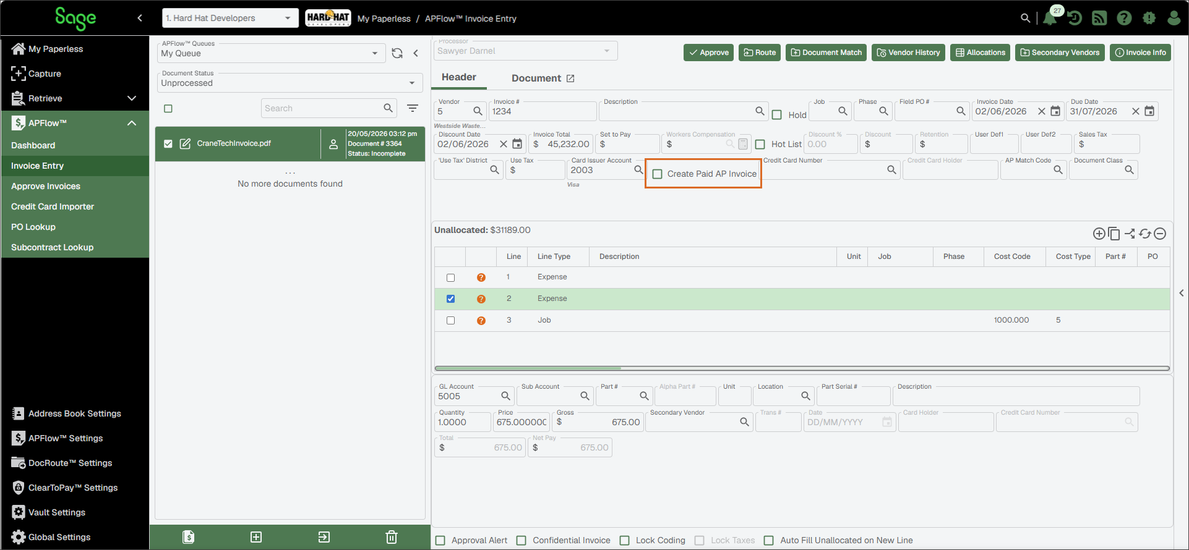Click the line grid horizontal scrollbar
The image size is (1189, 550).
pyautogui.click(x=802, y=368)
